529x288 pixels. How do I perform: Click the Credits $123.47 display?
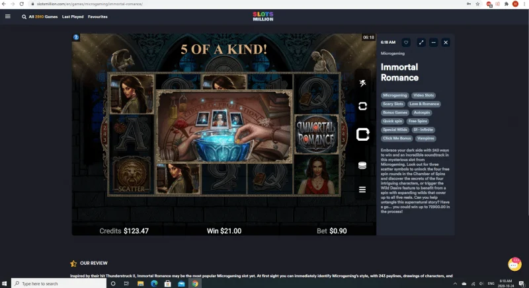[124, 231]
